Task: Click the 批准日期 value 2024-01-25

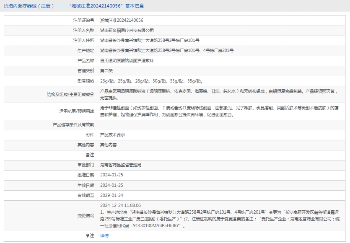Action: (x=111, y=175)
